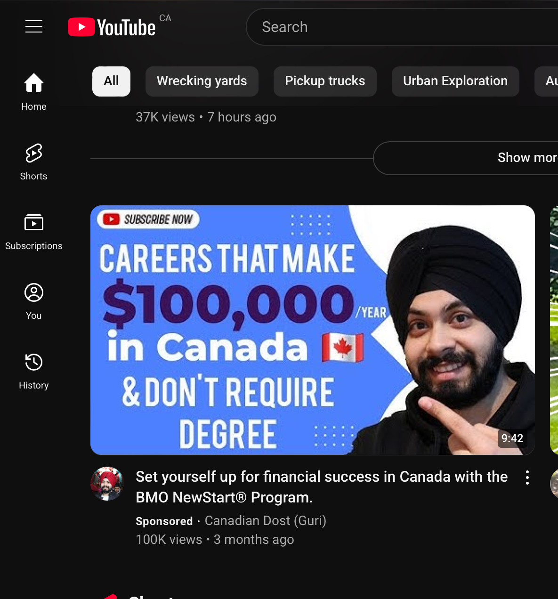Click the '37K views • 7 hours ago' text

point(206,117)
